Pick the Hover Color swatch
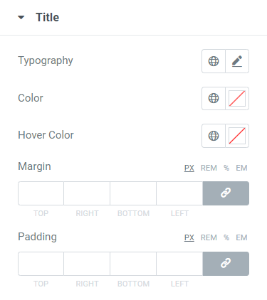This screenshot has width=267, height=300. click(x=237, y=136)
